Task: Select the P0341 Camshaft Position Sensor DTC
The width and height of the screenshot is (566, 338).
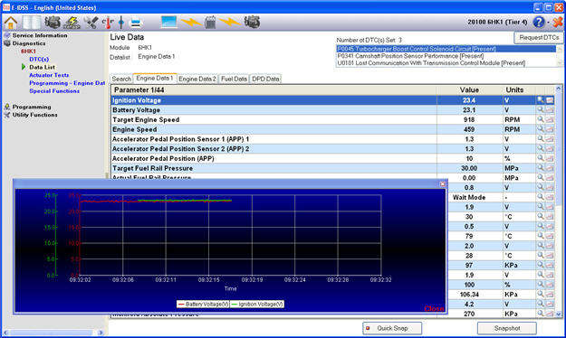Action: pos(410,56)
